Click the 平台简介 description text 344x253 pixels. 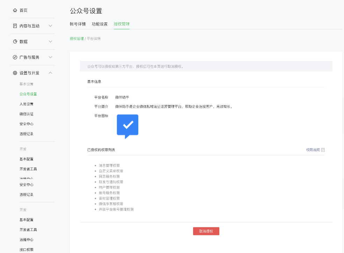[x=174, y=107]
